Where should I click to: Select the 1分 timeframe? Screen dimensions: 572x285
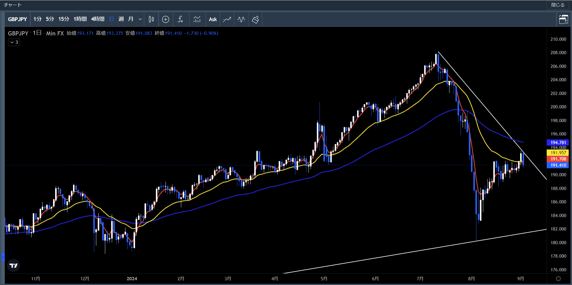[x=38, y=19]
